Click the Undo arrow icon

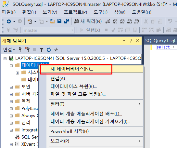click(170, 21)
